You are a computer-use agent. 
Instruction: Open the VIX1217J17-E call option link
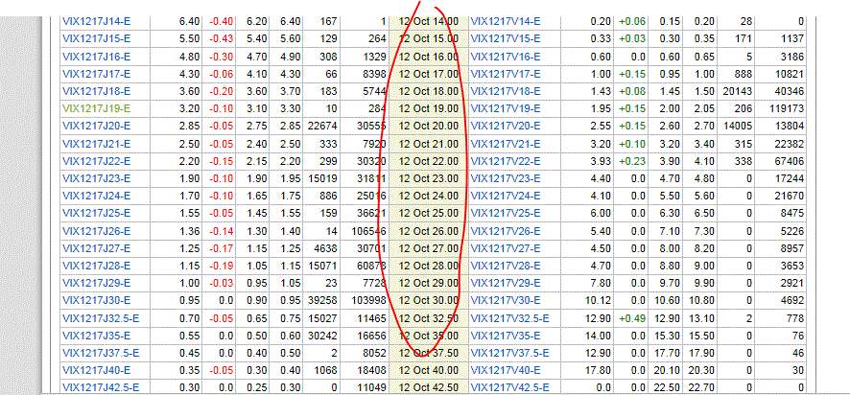click(97, 74)
